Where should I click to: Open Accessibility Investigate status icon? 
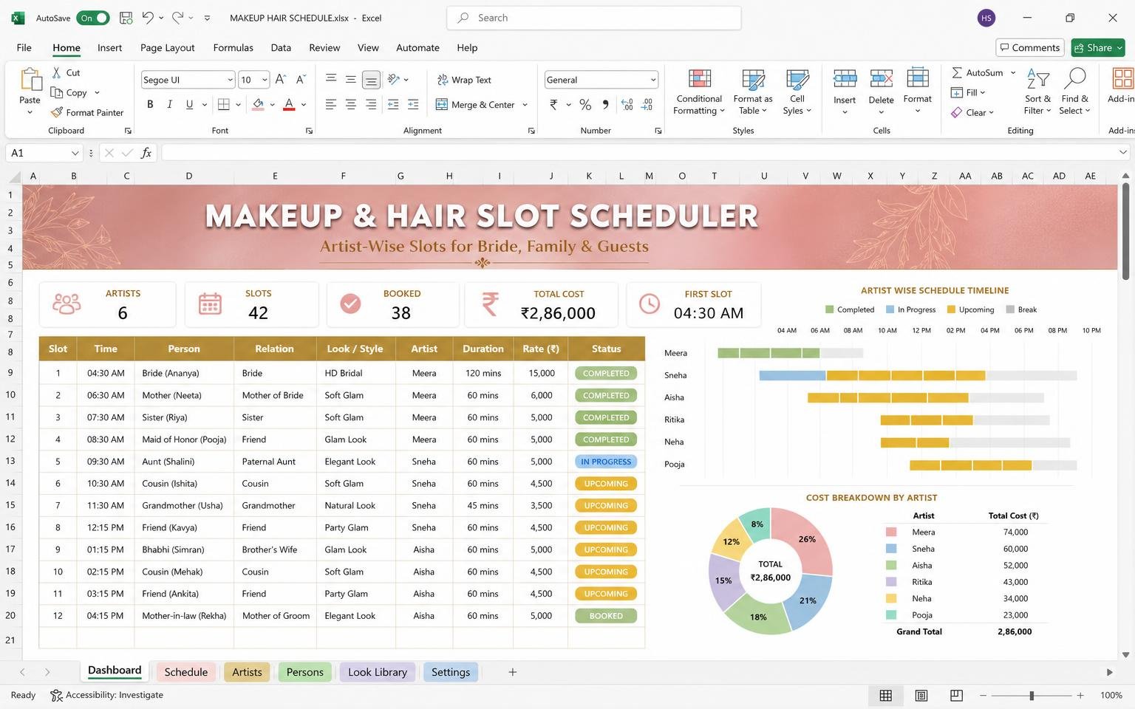pyautogui.click(x=56, y=695)
